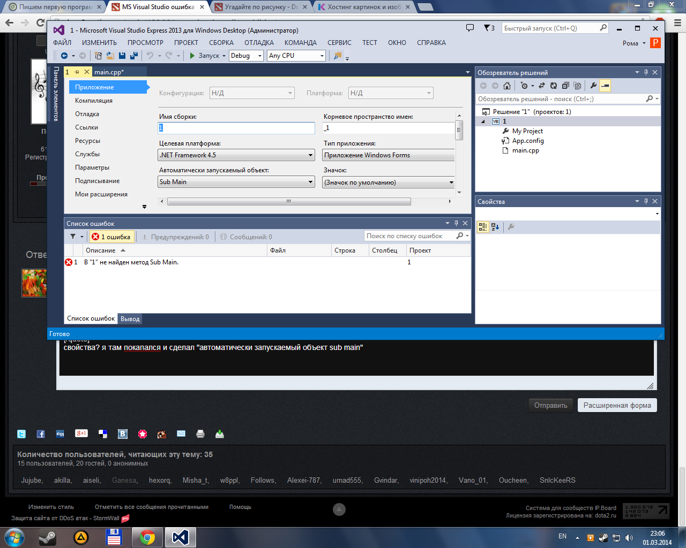Viewport: 686px width, 548px height.
Task: Collapse project '1' node in Solution Explorer
Action: point(483,121)
